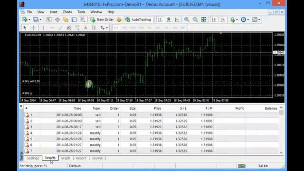Toggle the AutoTrading button
This screenshot has height=171, width=304.
pyautogui.click(x=138, y=19)
